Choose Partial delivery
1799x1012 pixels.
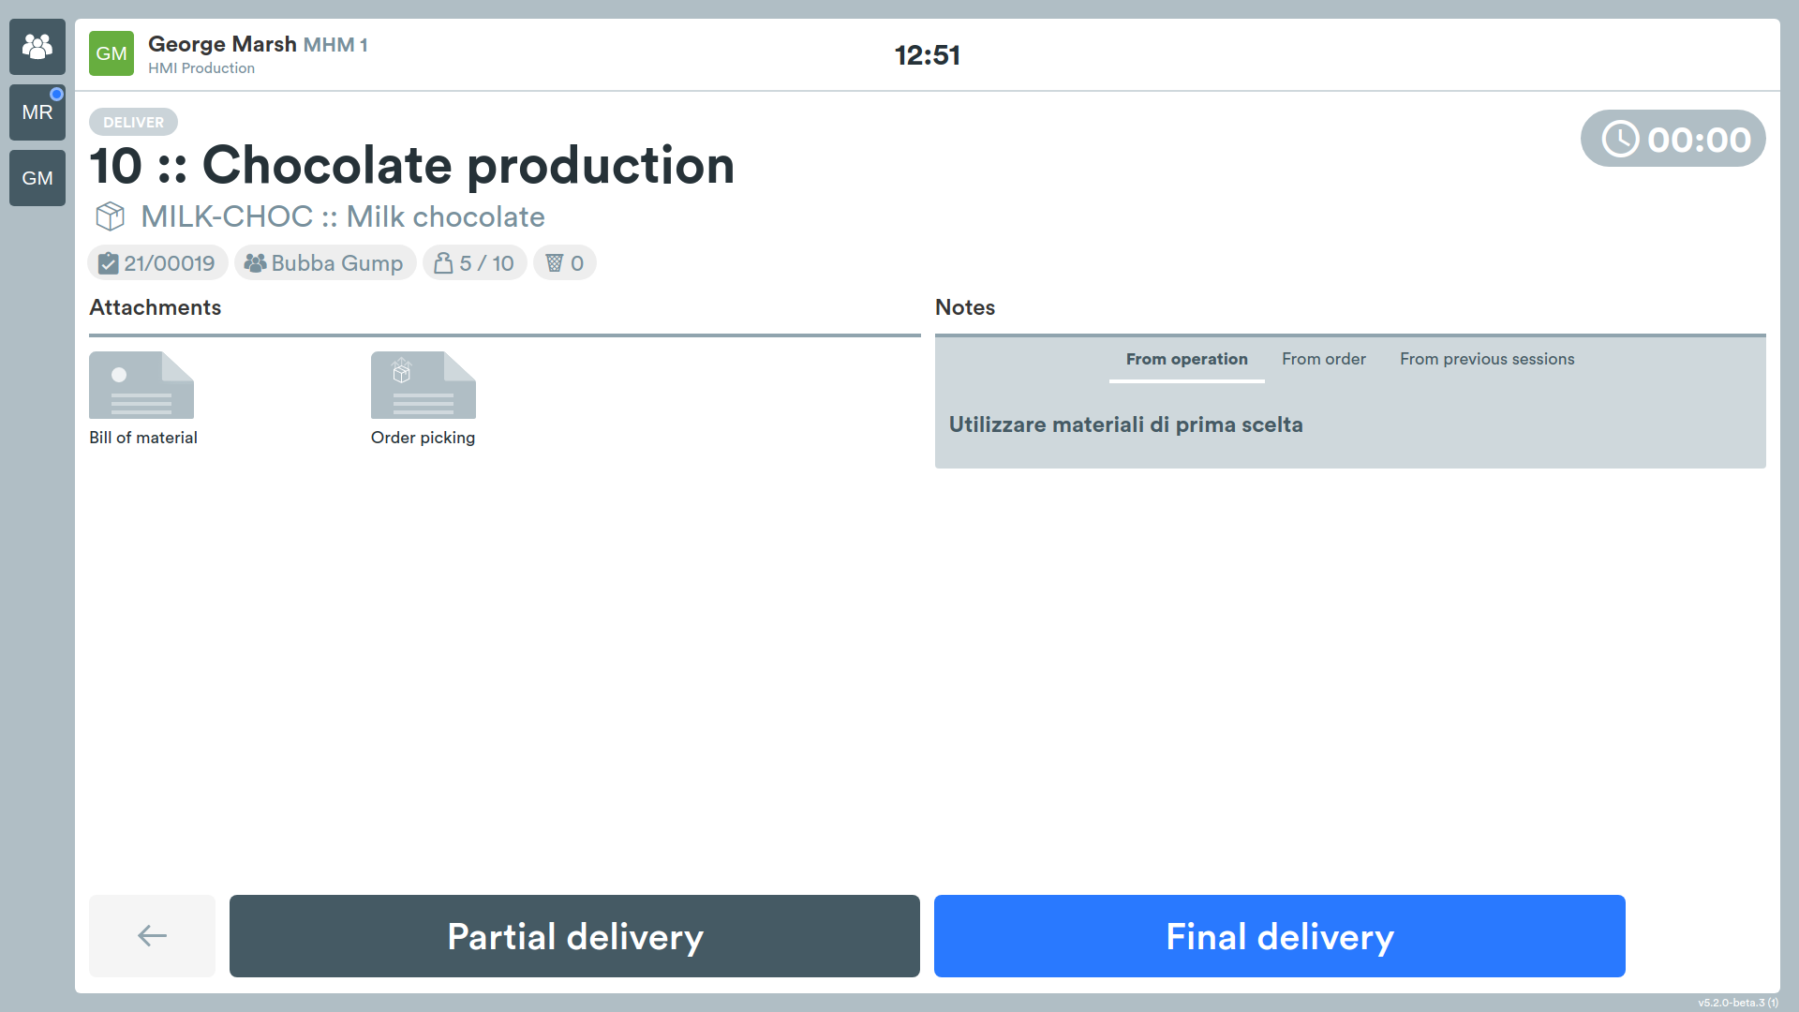pyautogui.click(x=574, y=935)
